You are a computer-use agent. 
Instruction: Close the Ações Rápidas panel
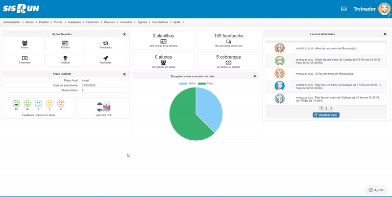tap(124, 34)
